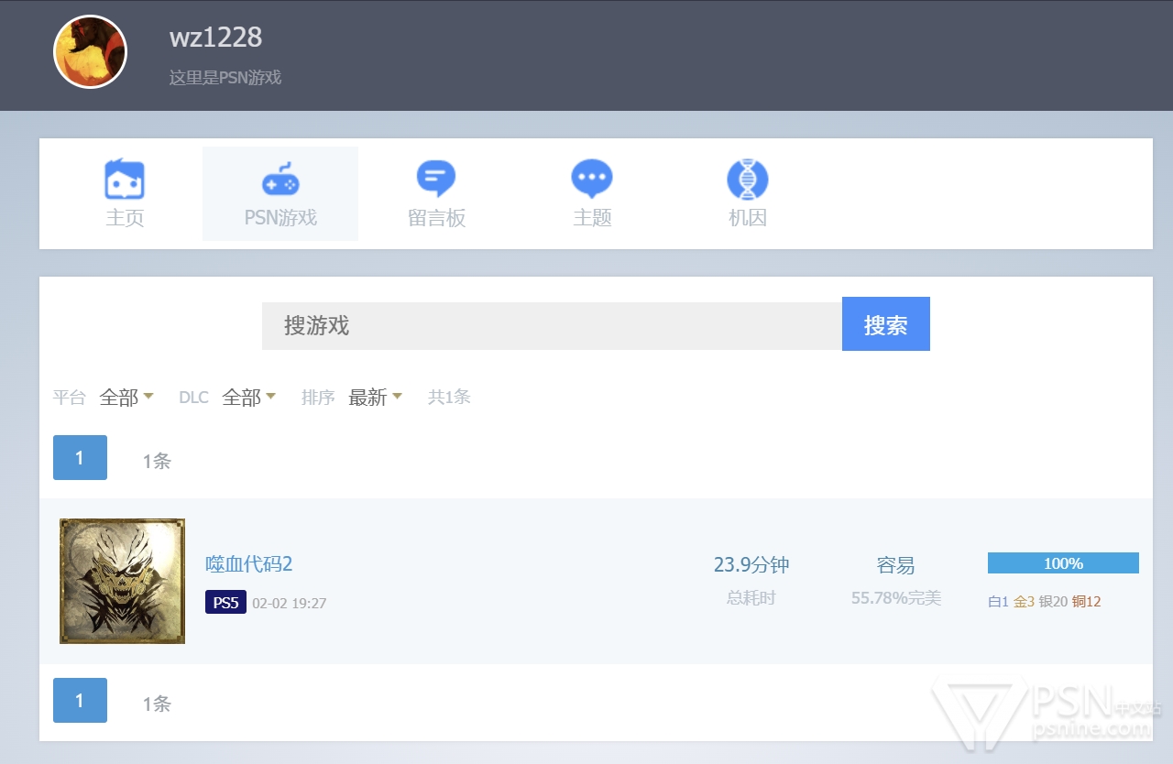Focus the 搜游戏 search field

click(552, 326)
